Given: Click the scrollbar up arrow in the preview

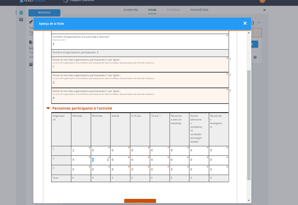Looking at the screenshot, I should (249, 32).
